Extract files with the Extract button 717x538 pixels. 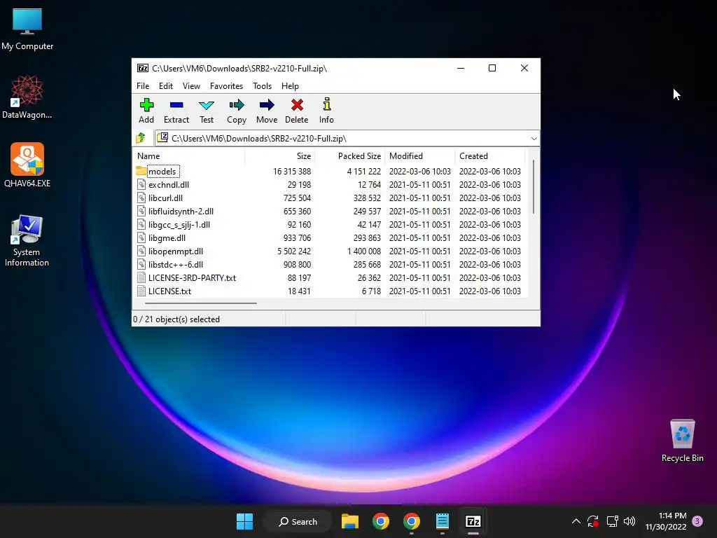[x=176, y=111]
